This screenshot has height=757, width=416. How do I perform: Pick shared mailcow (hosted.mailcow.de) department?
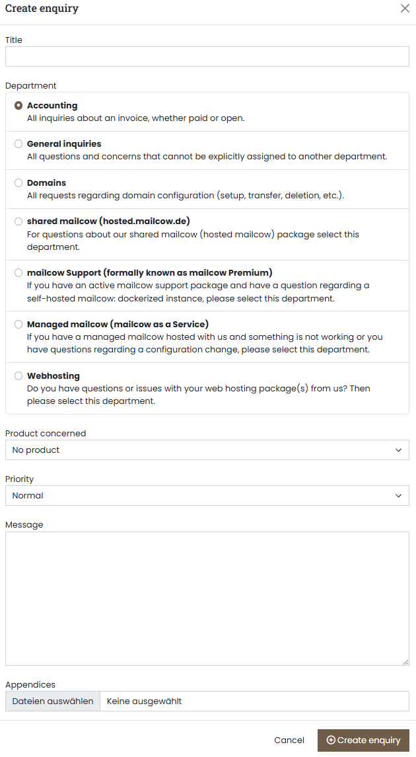18,221
